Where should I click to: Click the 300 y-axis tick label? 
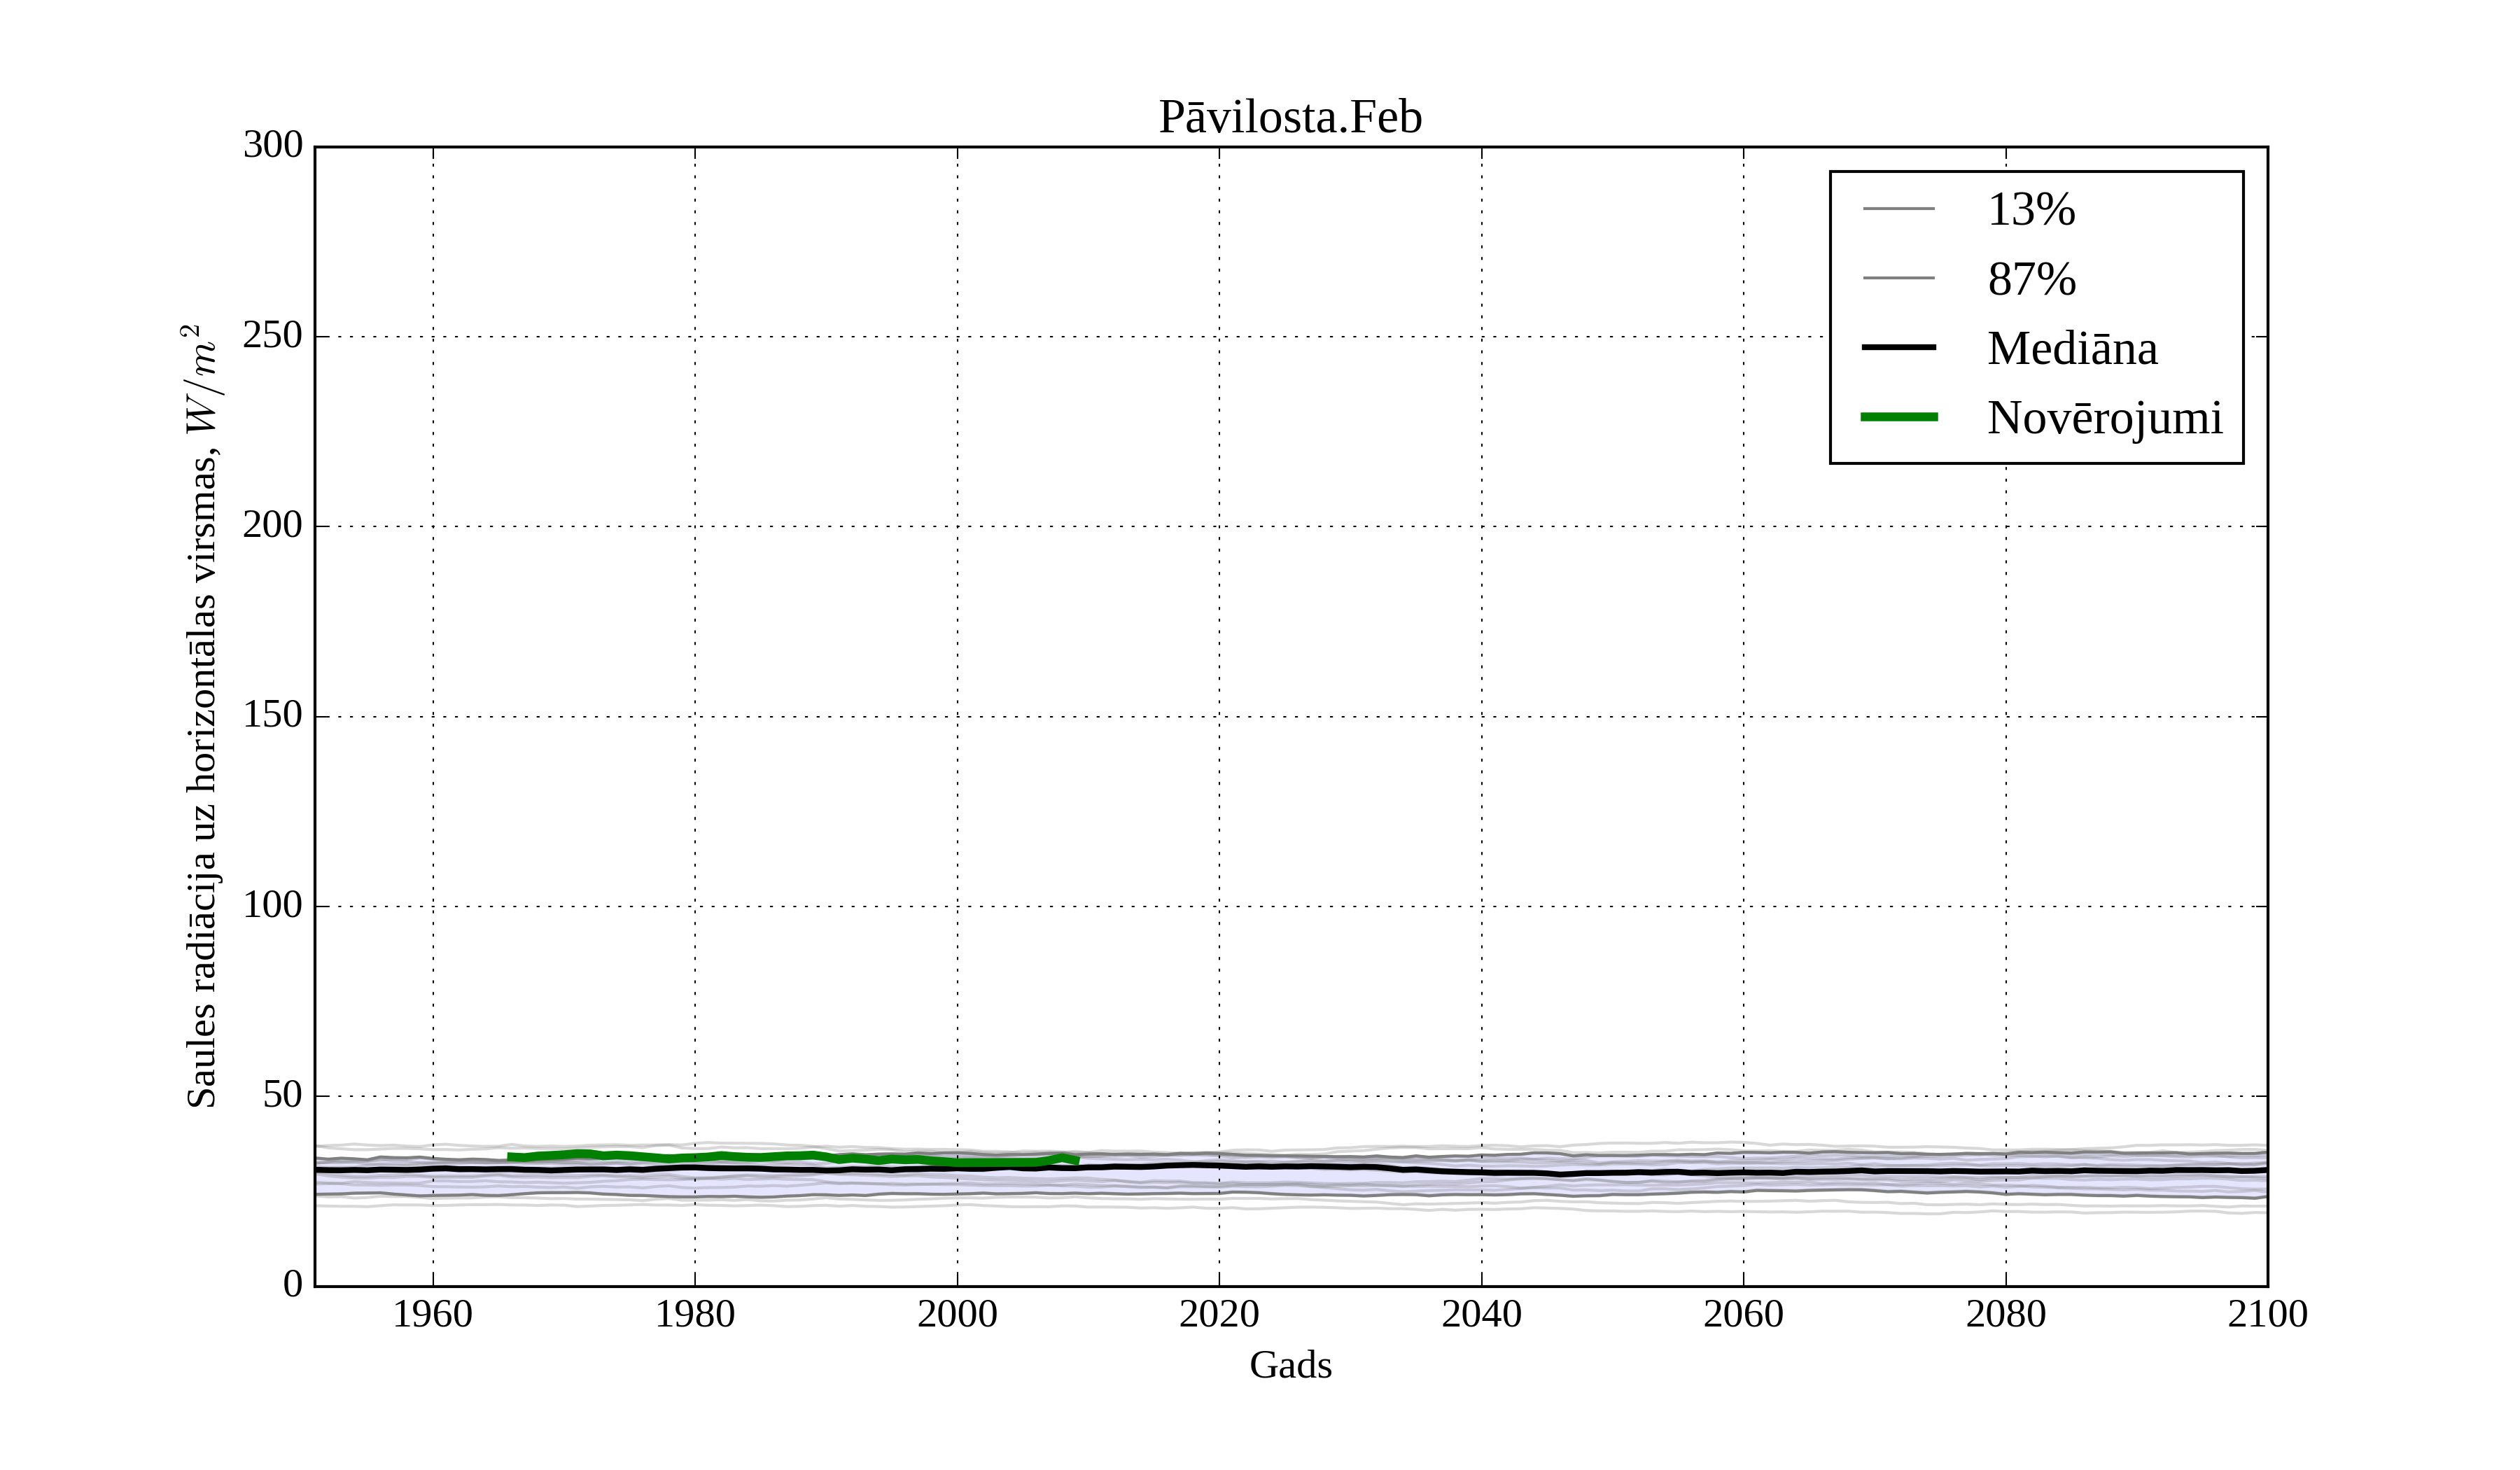pyautogui.click(x=272, y=146)
